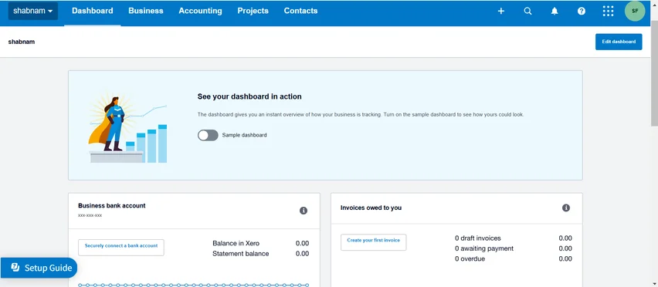Click the Balance in Xero label
This screenshot has width=658, height=287.
[236, 244]
